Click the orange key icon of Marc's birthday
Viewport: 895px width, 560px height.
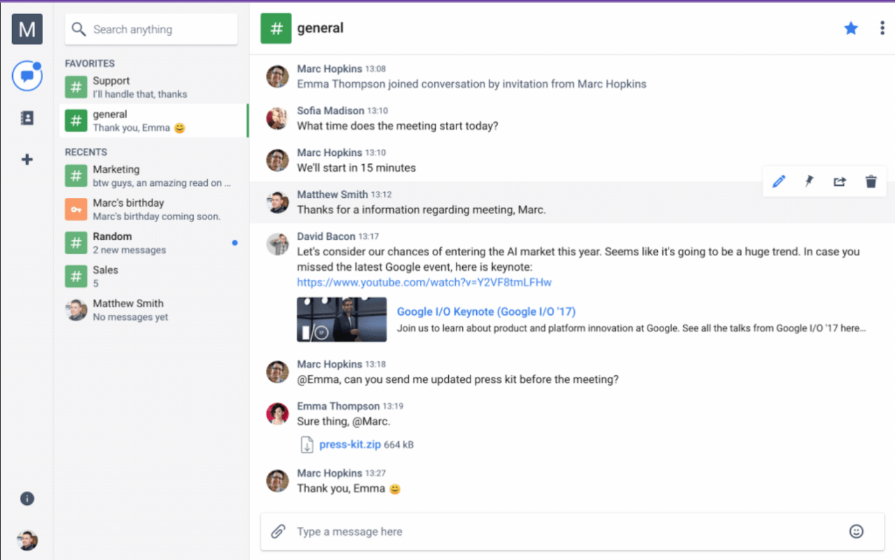[76, 209]
